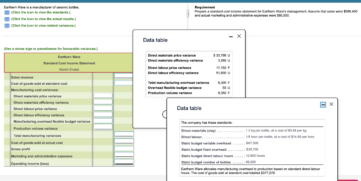Select the Direct materials efficiency variance field
Viewport: 361px width, 181px height.
coord(103,102)
